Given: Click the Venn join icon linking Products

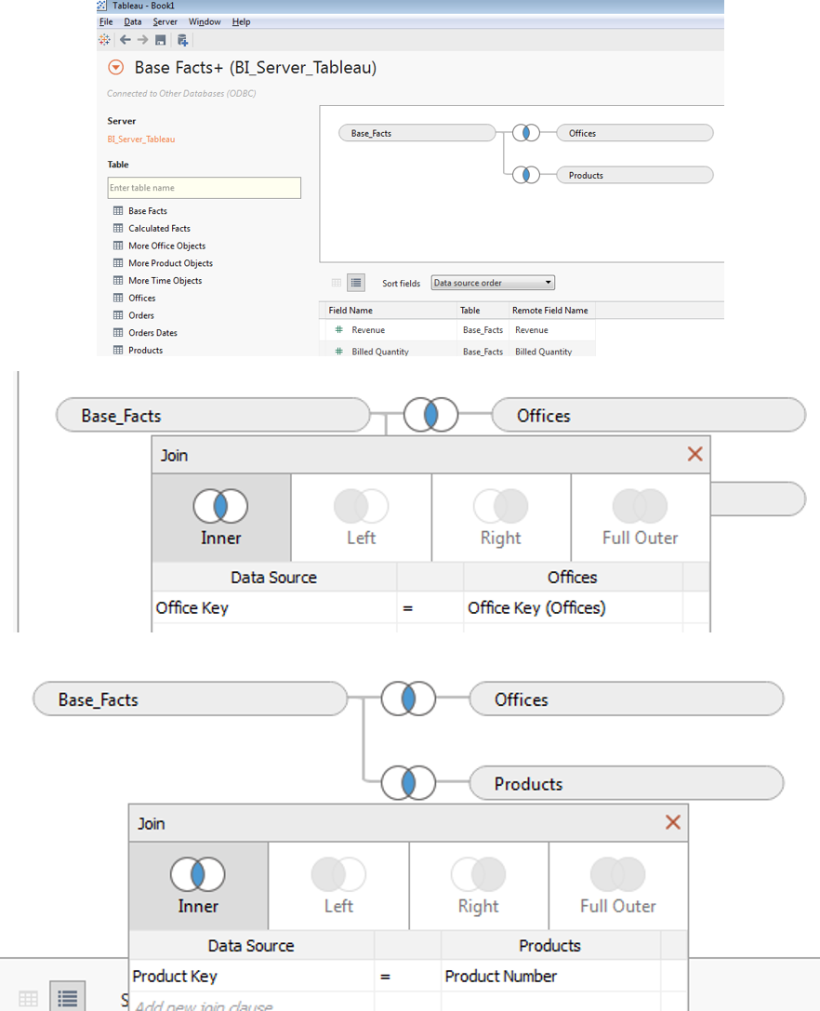Looking at the screenshot, I should (x=407, y=783).
